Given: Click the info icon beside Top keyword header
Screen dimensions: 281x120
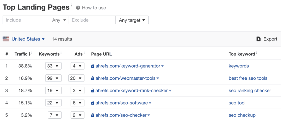Looking at the screenshot, I should [x=256, y=53].
